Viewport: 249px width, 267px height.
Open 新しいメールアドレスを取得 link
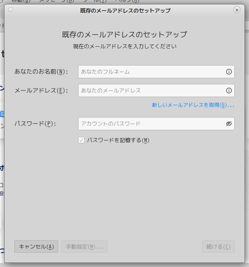(x=193, y=105)
